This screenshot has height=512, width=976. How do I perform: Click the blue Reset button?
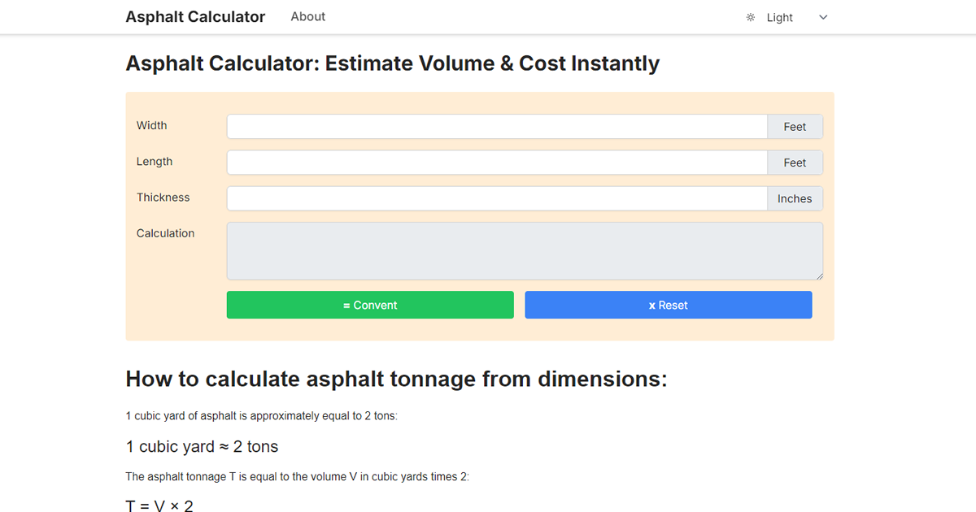point(669,305)
